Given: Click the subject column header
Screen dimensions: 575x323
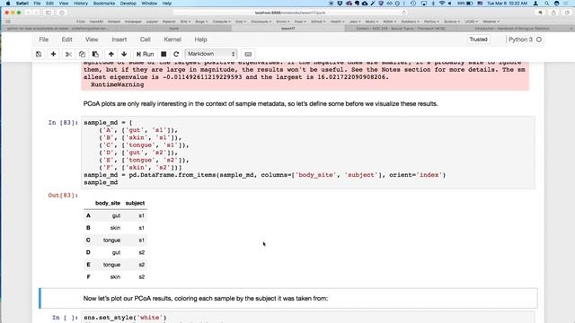Looking at the screenshot, I should point(135,203).
